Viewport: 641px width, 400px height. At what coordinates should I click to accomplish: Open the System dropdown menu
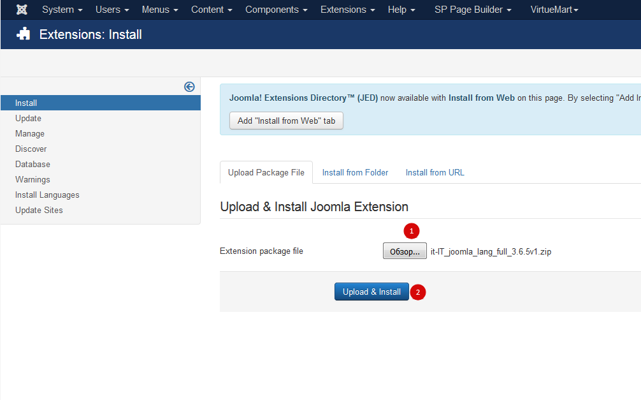(x=62, y=10)
